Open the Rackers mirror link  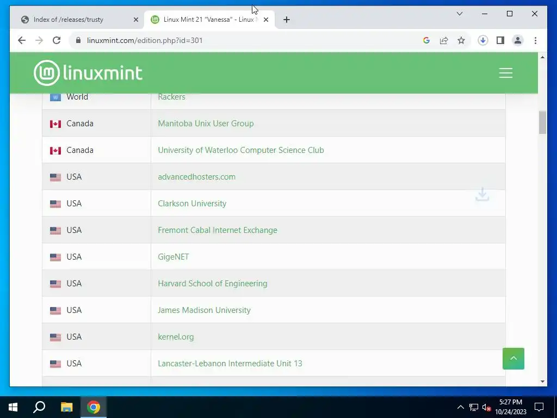point(171,97)
